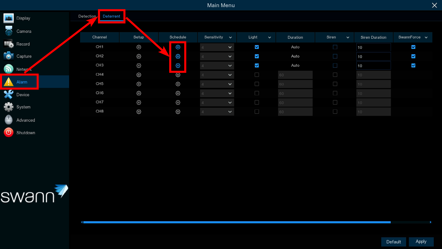This screenshot has height=249, width=442.
Task: Open the System gear icon in sidebar
Action: [9, 107]
